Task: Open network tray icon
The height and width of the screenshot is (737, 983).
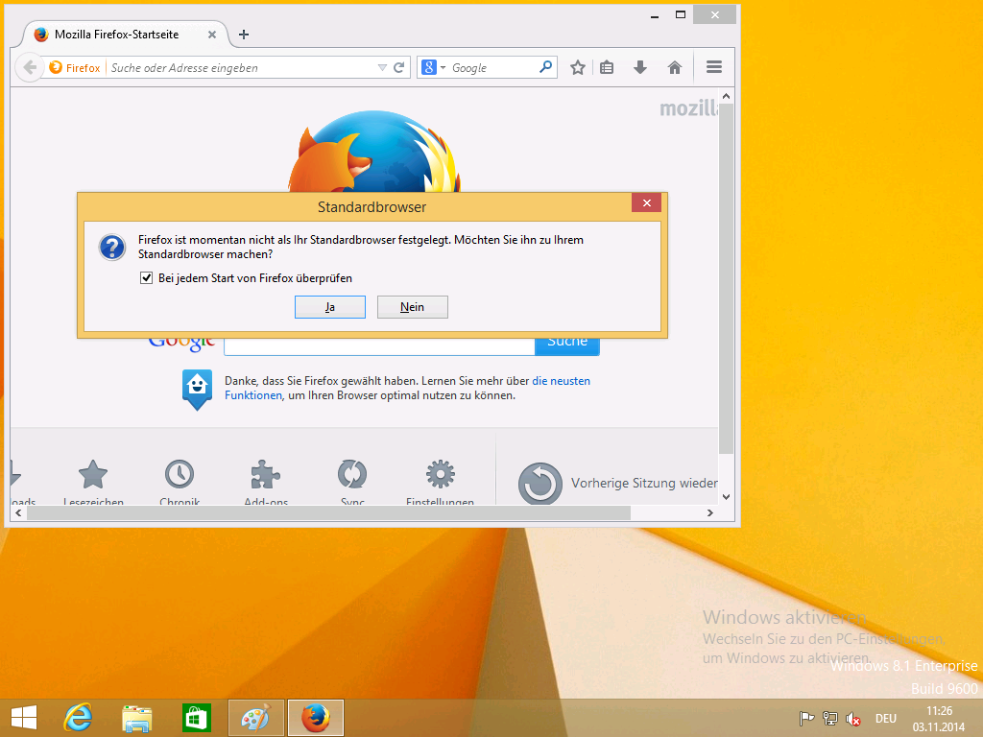Action: click(830, 718)
